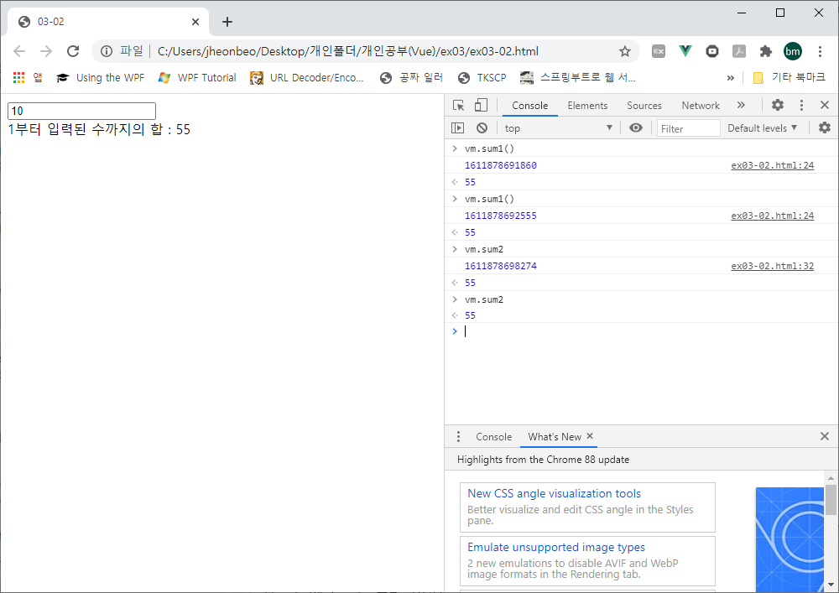The height and width of the screenshot is (593, 839).
Task: Open the TKSCP bookmark
Action: (482, 77)
